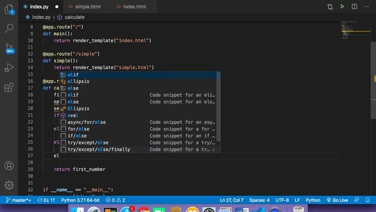Switch to the index.py tab
This screenshot has height=212, width=376.
(x=39, y=6)
